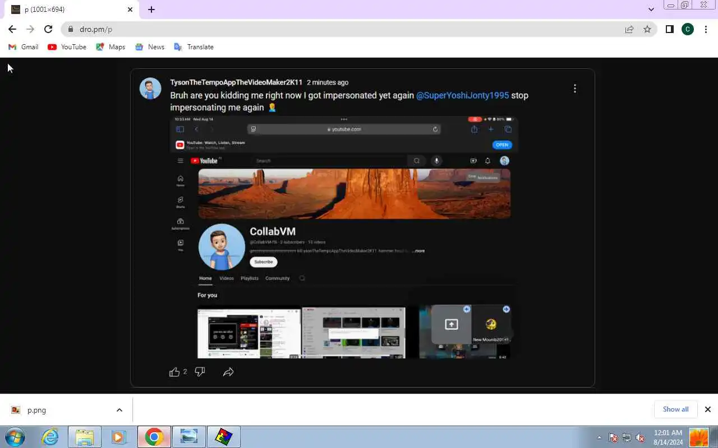The width and height of the screenshot is (718, 448).
Task: Open YouTube hamburger menu in screenshot
Action: point(180,161)
